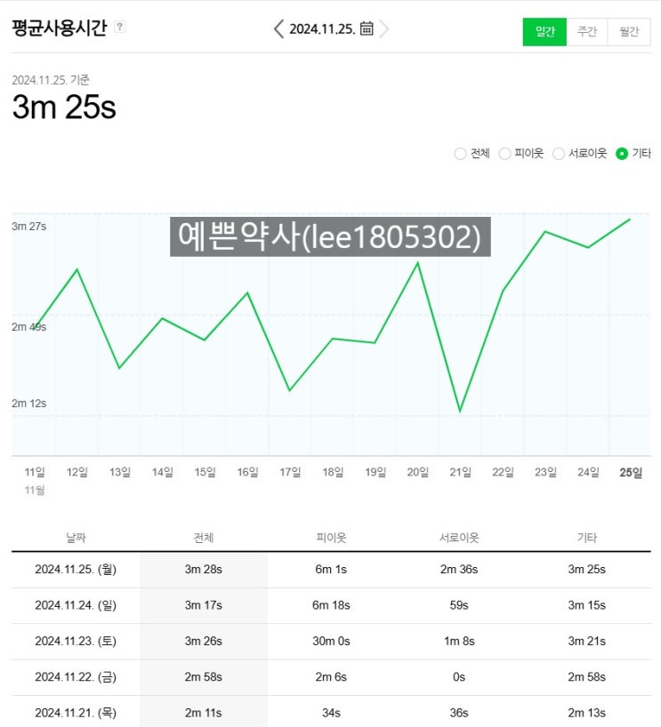The height and width of the screenshot is (727, 661).
Task: Switch to the 일간 tab
Action: point(544,32)
